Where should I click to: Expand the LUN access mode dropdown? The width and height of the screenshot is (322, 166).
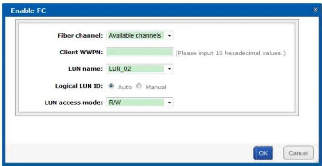point(139,102)
